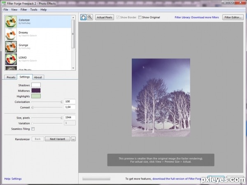Select the Colorizer filter name
The height and width of the screenshot is (185, 247).
click(24, 20)
